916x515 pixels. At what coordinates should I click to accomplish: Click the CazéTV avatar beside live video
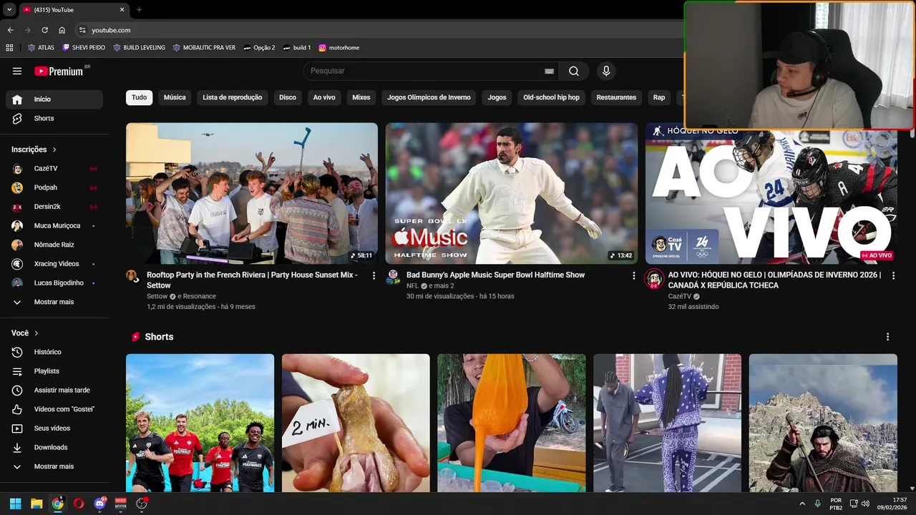[654, 279]
